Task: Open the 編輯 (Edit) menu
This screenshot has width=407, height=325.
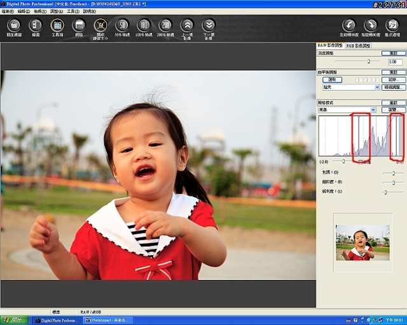Action: pyautogui.click(x=24, y=11)
